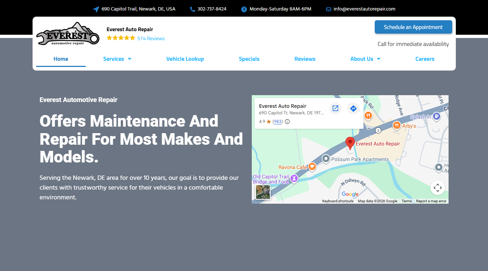Click the Splash In gas station marker

point(437,117)
